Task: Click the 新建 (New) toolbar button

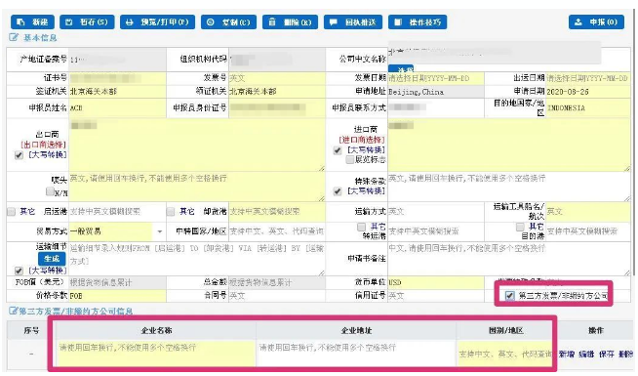Action: point(32,22)
